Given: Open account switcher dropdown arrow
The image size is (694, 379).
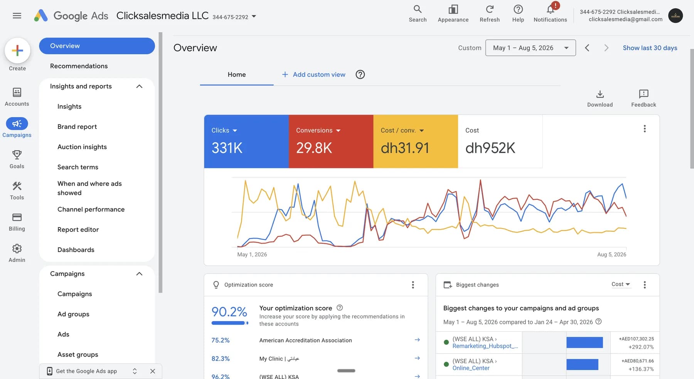Looking at the screenshot, I should point(254,16).
